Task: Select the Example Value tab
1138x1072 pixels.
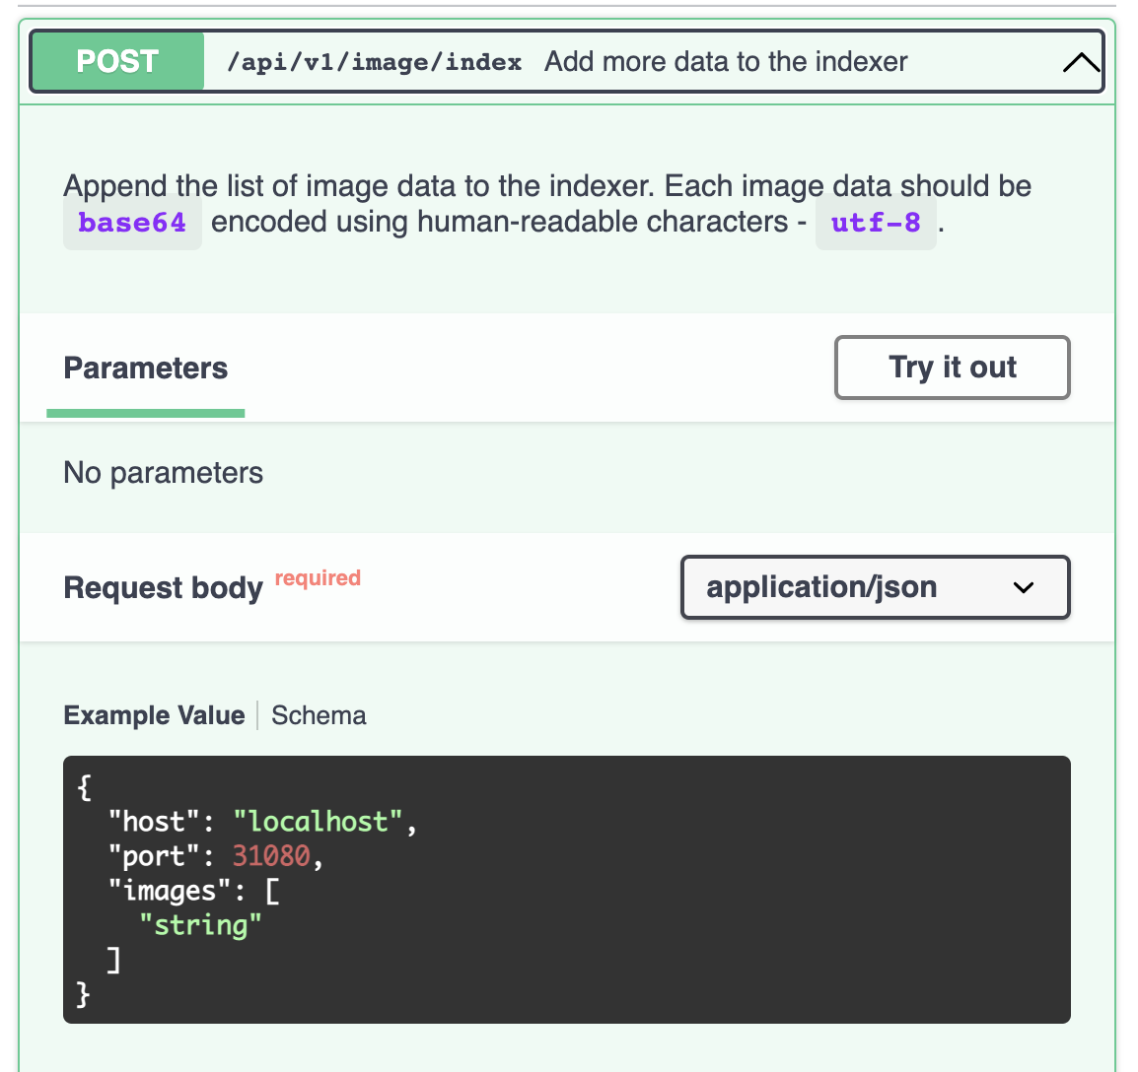Action: [154, 715]
